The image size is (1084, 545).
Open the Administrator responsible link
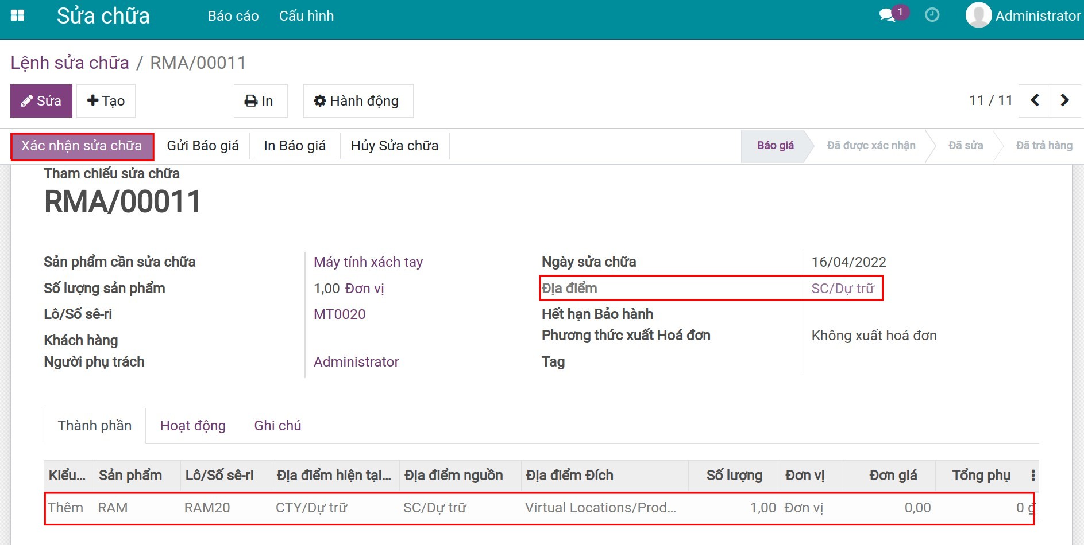point(356,362)
